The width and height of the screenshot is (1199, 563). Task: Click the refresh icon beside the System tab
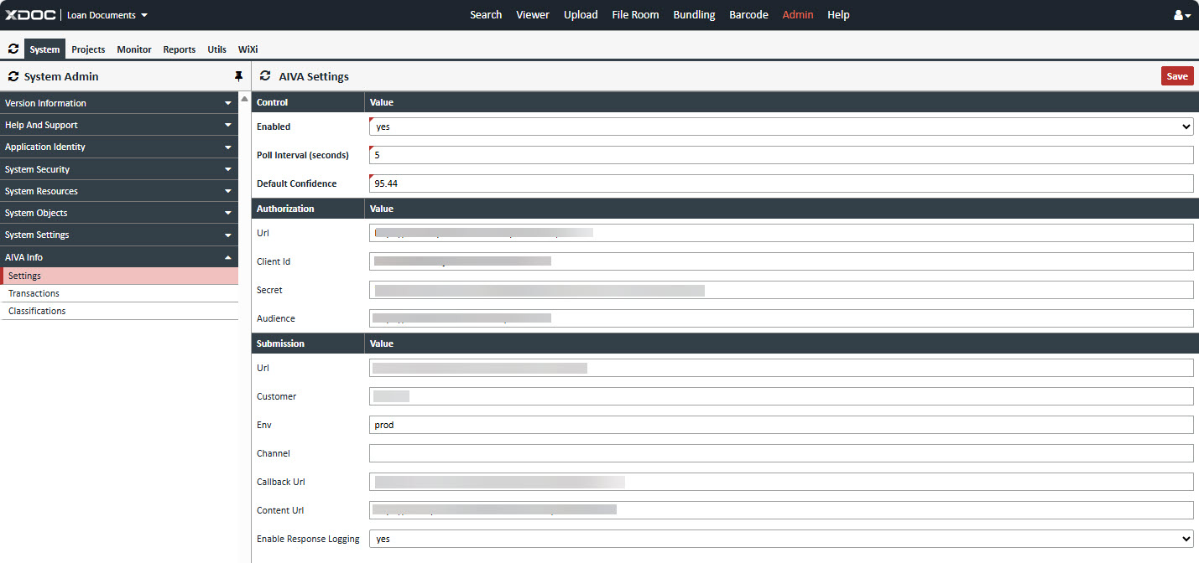13,49
